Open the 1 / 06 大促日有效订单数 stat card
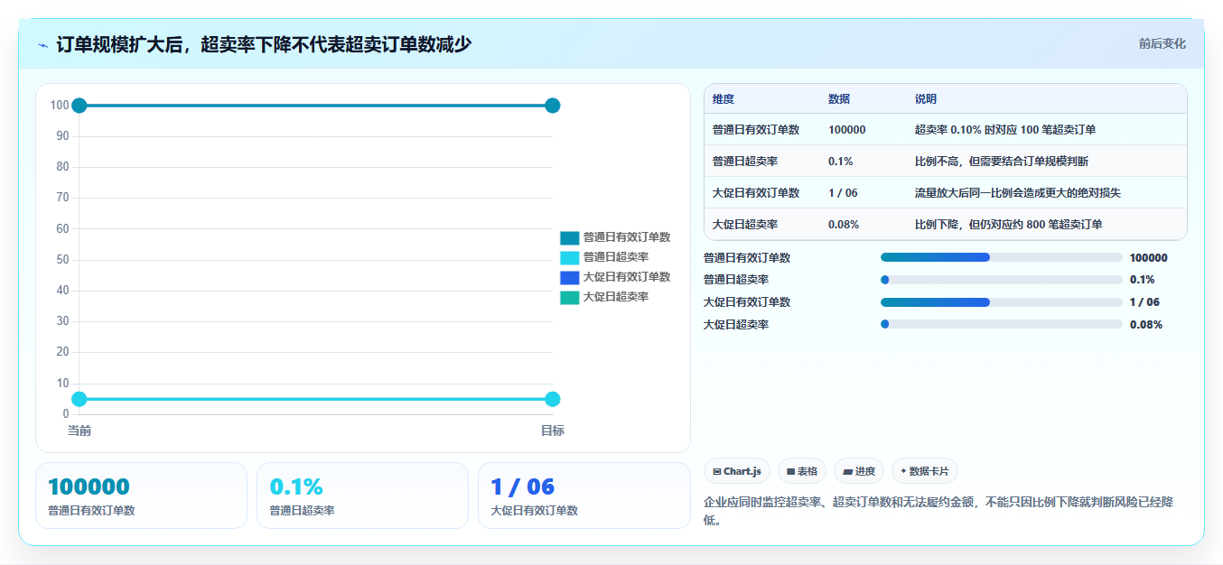1223x565 pixels. pos(583,496)
